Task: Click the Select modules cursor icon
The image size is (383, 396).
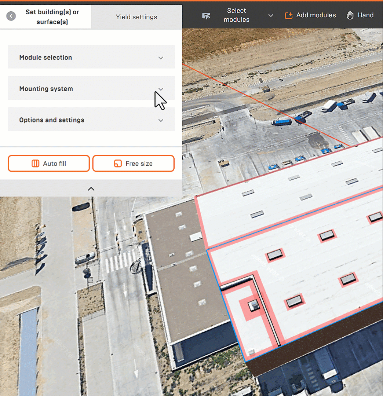Action: (x=206, y=16)
